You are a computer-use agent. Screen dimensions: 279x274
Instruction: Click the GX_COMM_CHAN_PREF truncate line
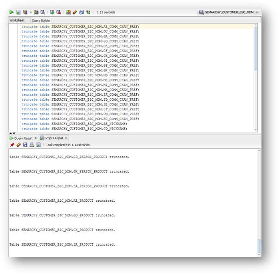coord(80,70)
